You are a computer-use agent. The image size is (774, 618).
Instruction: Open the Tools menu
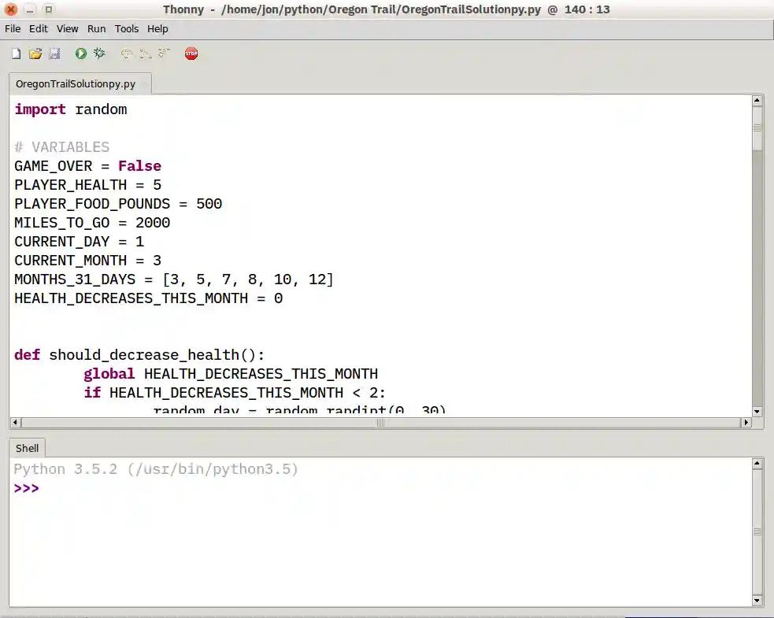tap(126, 28)
